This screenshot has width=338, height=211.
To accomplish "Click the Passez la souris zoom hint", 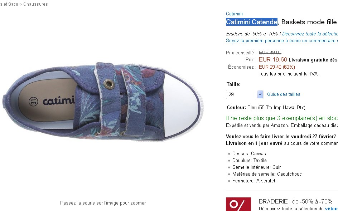I will click(103, 203).
